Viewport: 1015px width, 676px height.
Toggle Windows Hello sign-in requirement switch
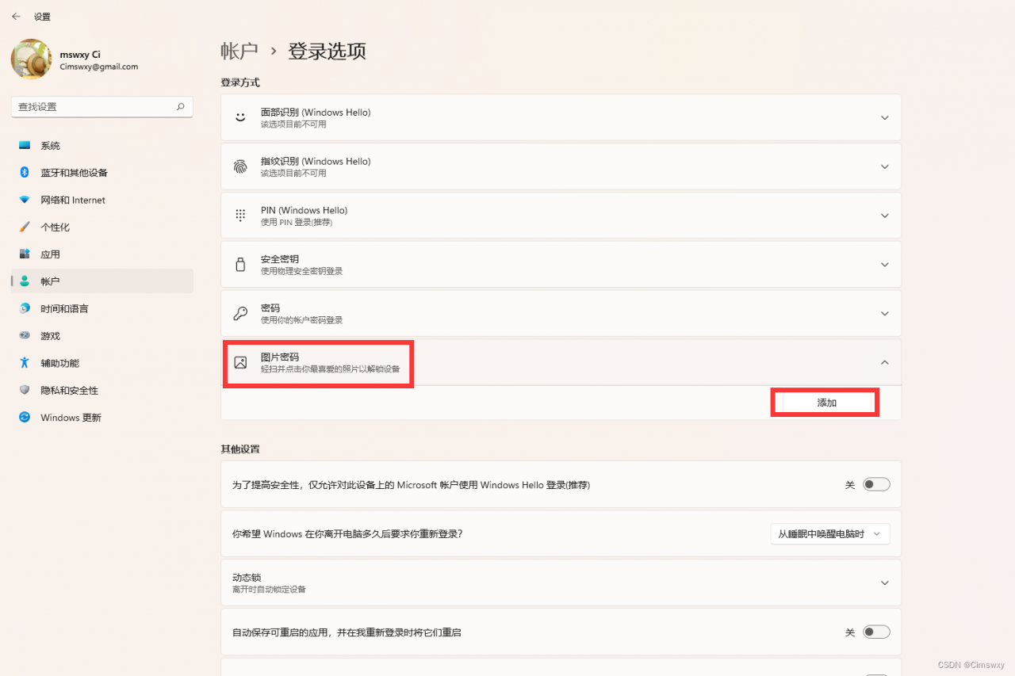(876, 484)
